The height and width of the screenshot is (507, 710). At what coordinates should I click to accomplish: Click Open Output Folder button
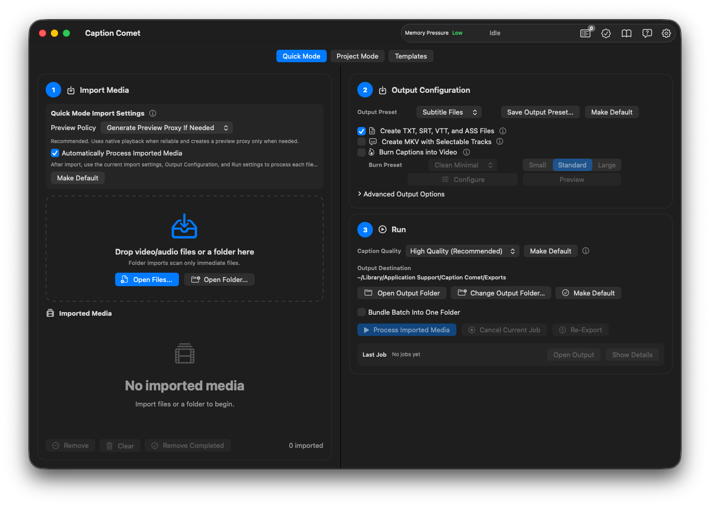[x=402, y=293]
